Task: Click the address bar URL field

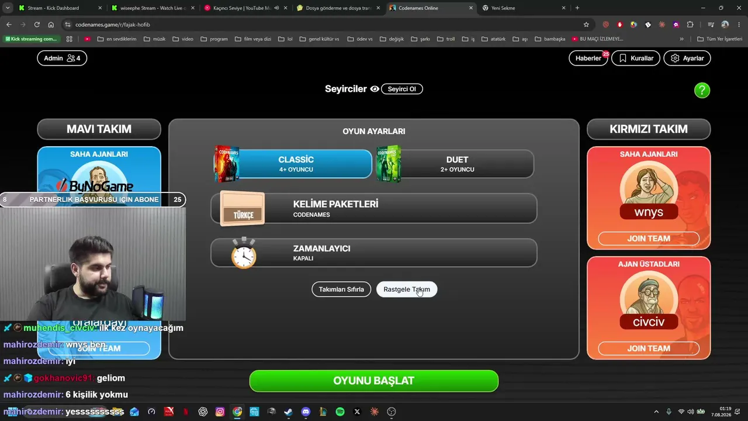Action: (327, 25)
